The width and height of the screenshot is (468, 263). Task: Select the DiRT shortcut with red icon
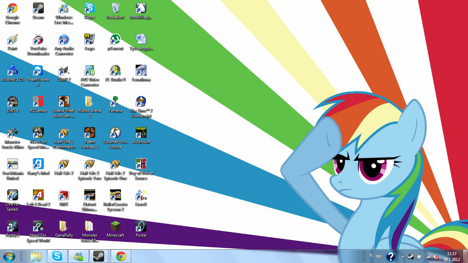tap(64, 198)
